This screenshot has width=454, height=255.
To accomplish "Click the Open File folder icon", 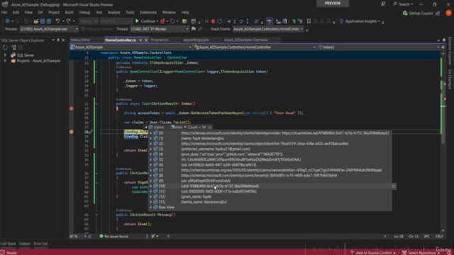I will click(x=36, y=21).
